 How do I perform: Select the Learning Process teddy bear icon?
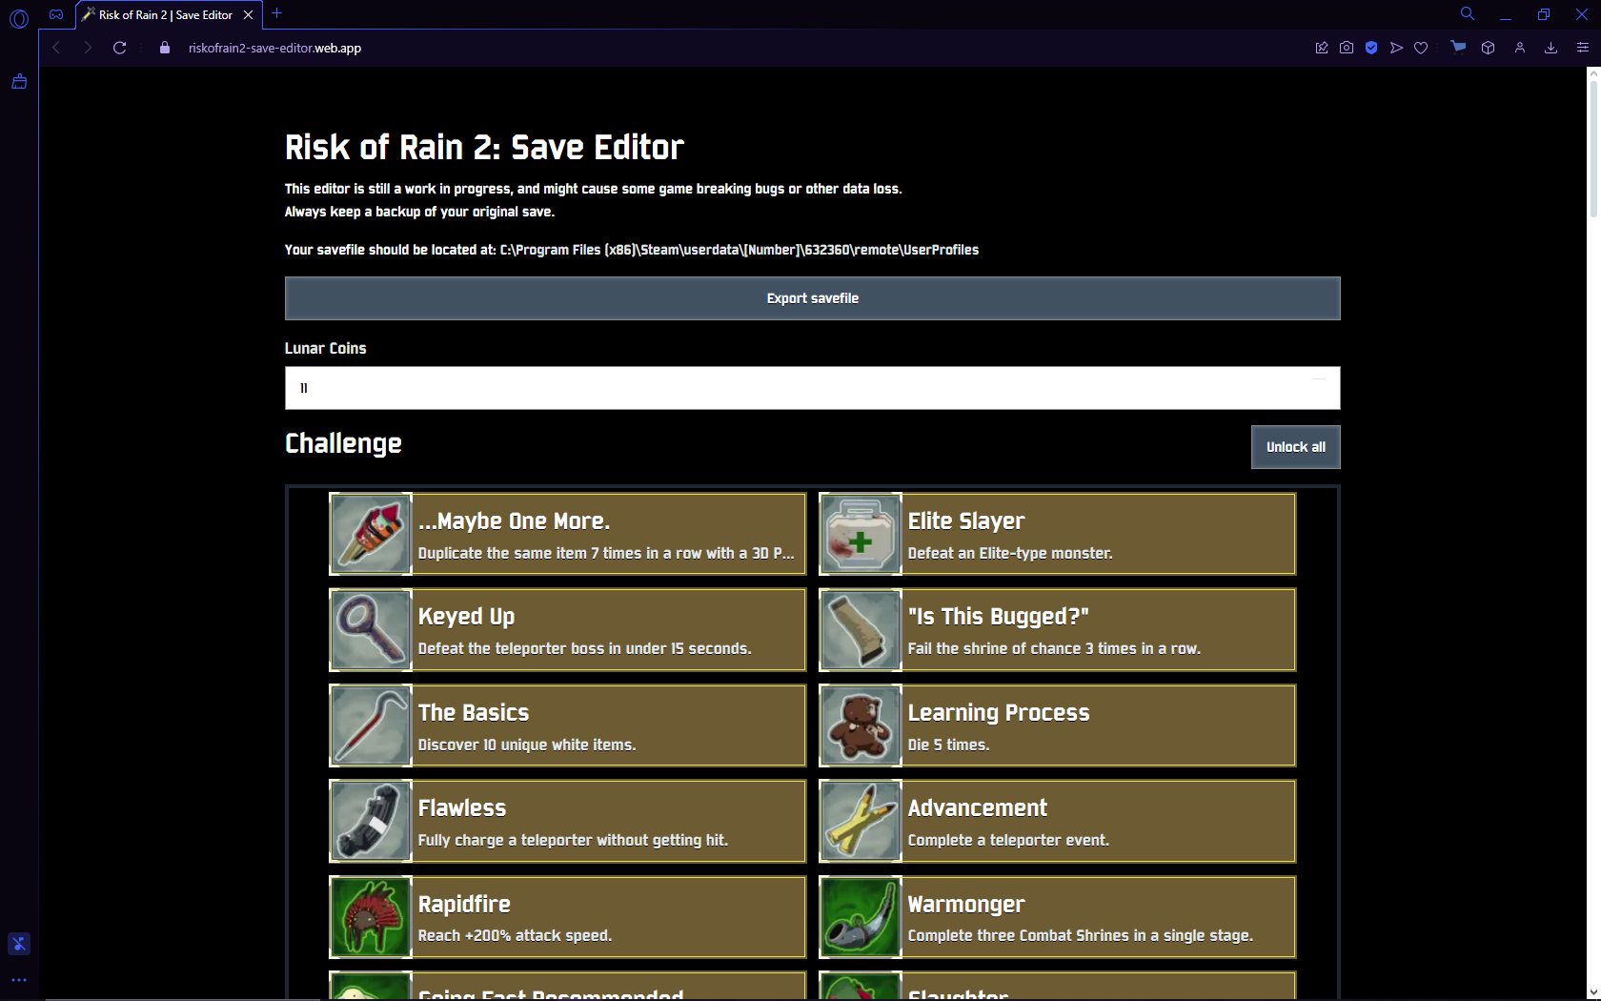tap(861, 725)
